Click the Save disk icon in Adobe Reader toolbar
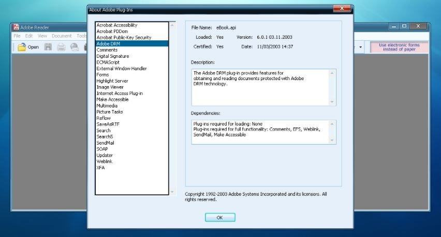441x237 pixels. tap(48, 47)
